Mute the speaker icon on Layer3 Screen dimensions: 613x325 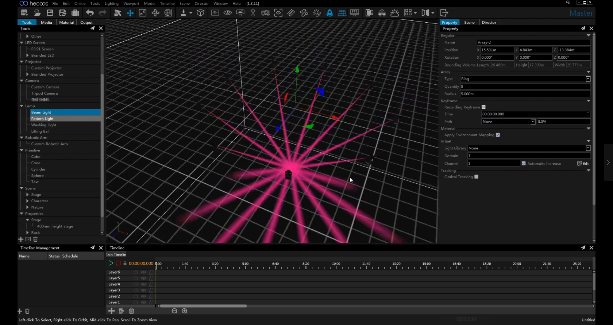click(x=136, y=290)
